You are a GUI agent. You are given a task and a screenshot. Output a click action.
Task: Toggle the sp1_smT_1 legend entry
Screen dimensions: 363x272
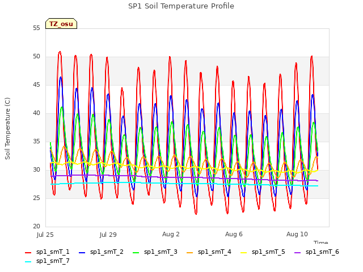(x=47, y=252)
